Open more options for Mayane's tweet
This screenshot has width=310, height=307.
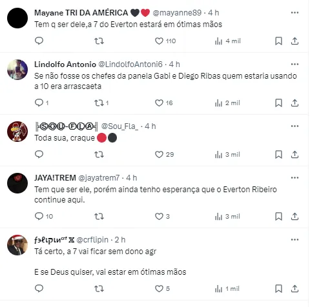[294, 13]
